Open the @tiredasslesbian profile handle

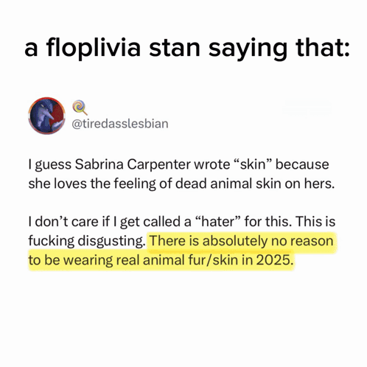[120, 124]
